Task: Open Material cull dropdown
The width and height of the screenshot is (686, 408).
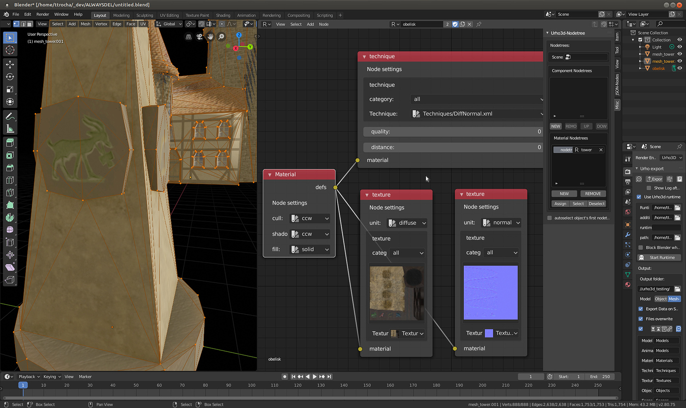Action: (310, 218)
